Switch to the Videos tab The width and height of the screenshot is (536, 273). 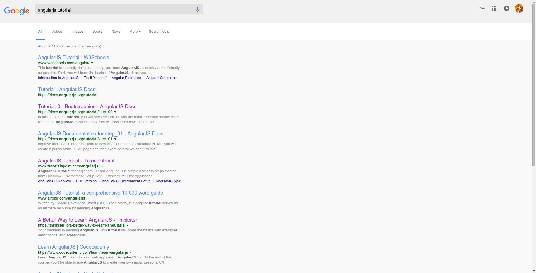tap(57, 32)
